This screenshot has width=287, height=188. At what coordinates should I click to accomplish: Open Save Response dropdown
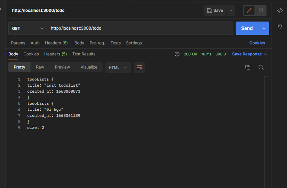pos(250,54)
